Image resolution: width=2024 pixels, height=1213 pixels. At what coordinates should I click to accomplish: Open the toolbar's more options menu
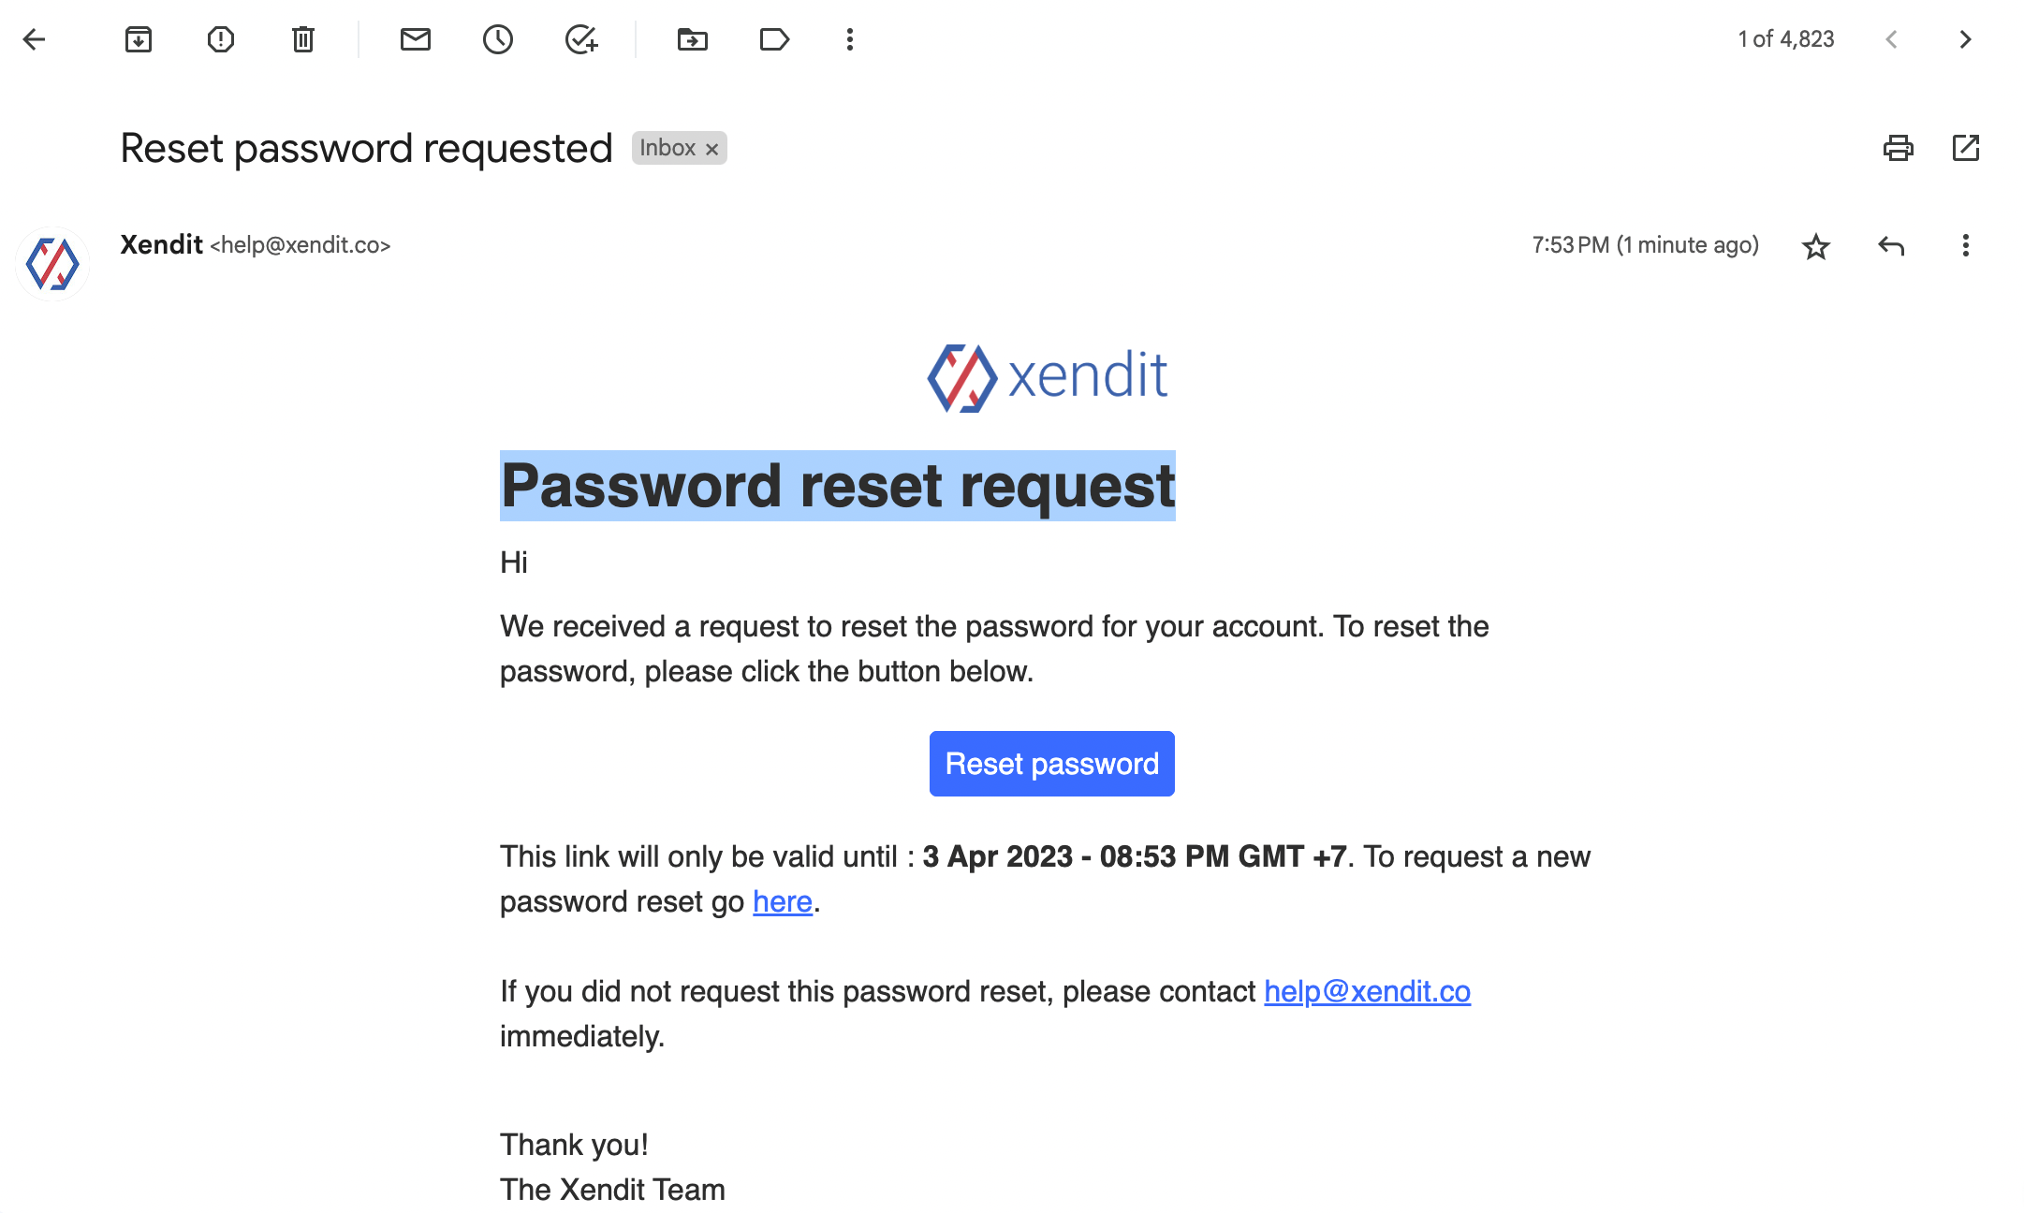[x=850, y=39]
